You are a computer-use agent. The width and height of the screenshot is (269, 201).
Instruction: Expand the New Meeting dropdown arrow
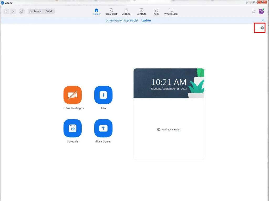(83, 108)
